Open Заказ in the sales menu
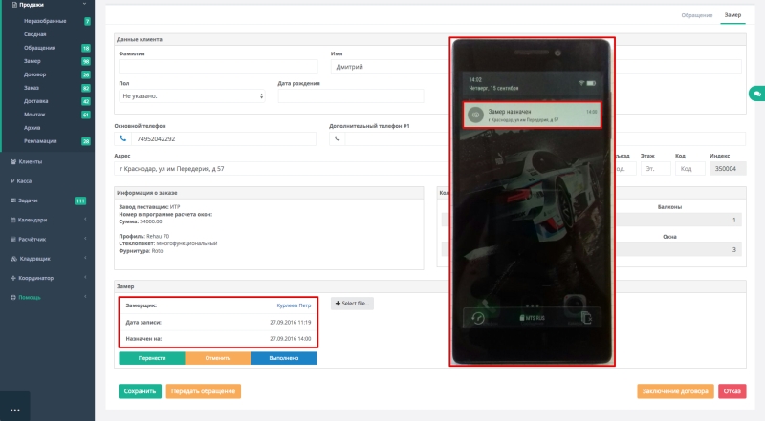 [32, 88]
